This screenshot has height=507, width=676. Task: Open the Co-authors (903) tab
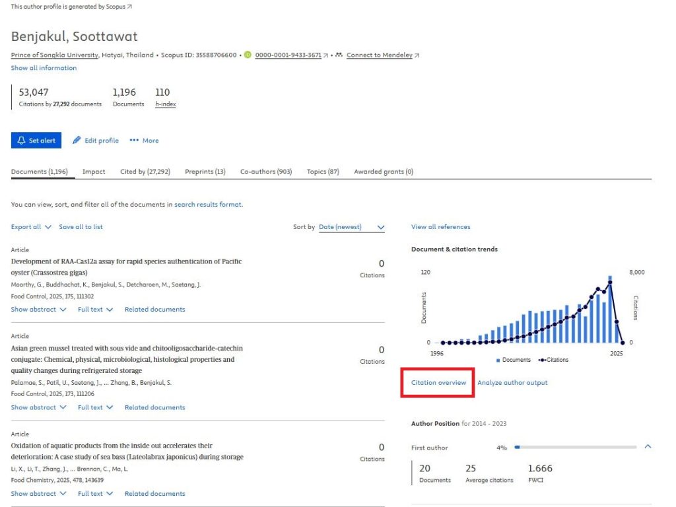tap(265, 172)
